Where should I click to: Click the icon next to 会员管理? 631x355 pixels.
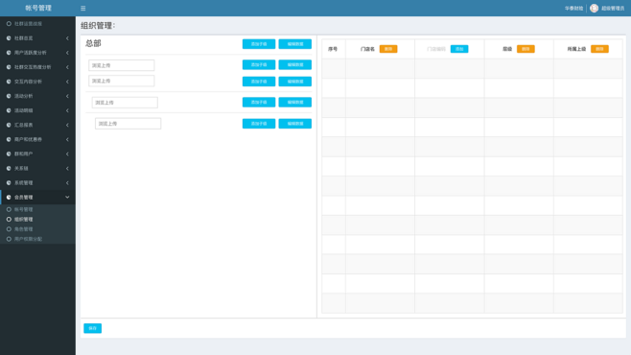pyautogui.click(x=9, y=198)
